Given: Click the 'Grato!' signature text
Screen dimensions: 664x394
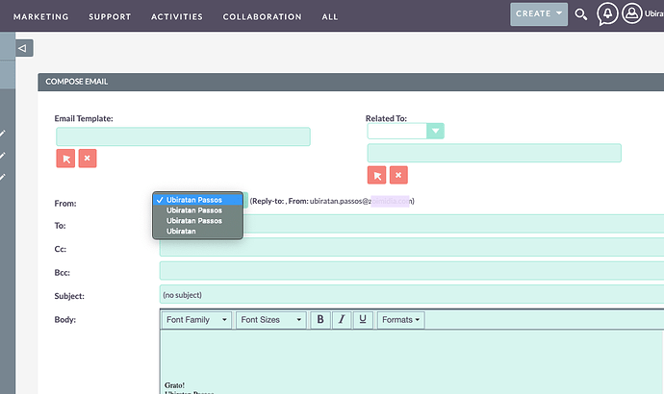Looking at the screenshot, I should 174,385.
